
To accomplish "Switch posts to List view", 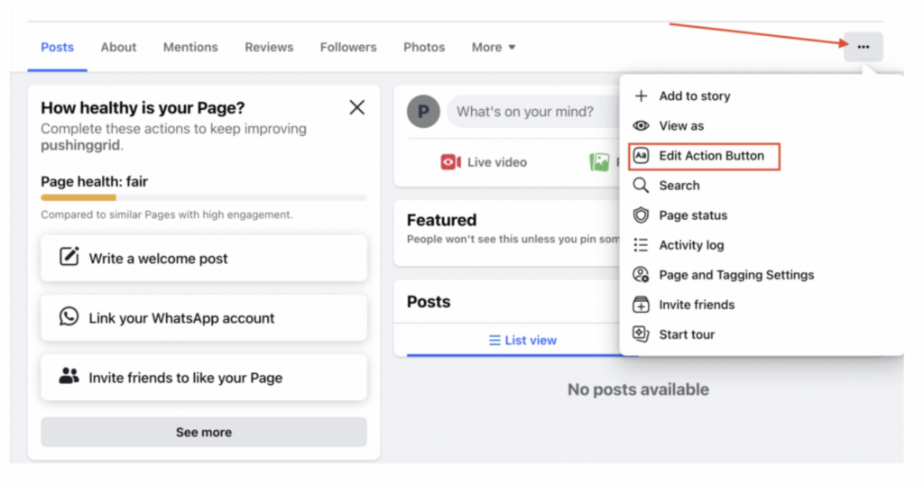I will point(522,340).
